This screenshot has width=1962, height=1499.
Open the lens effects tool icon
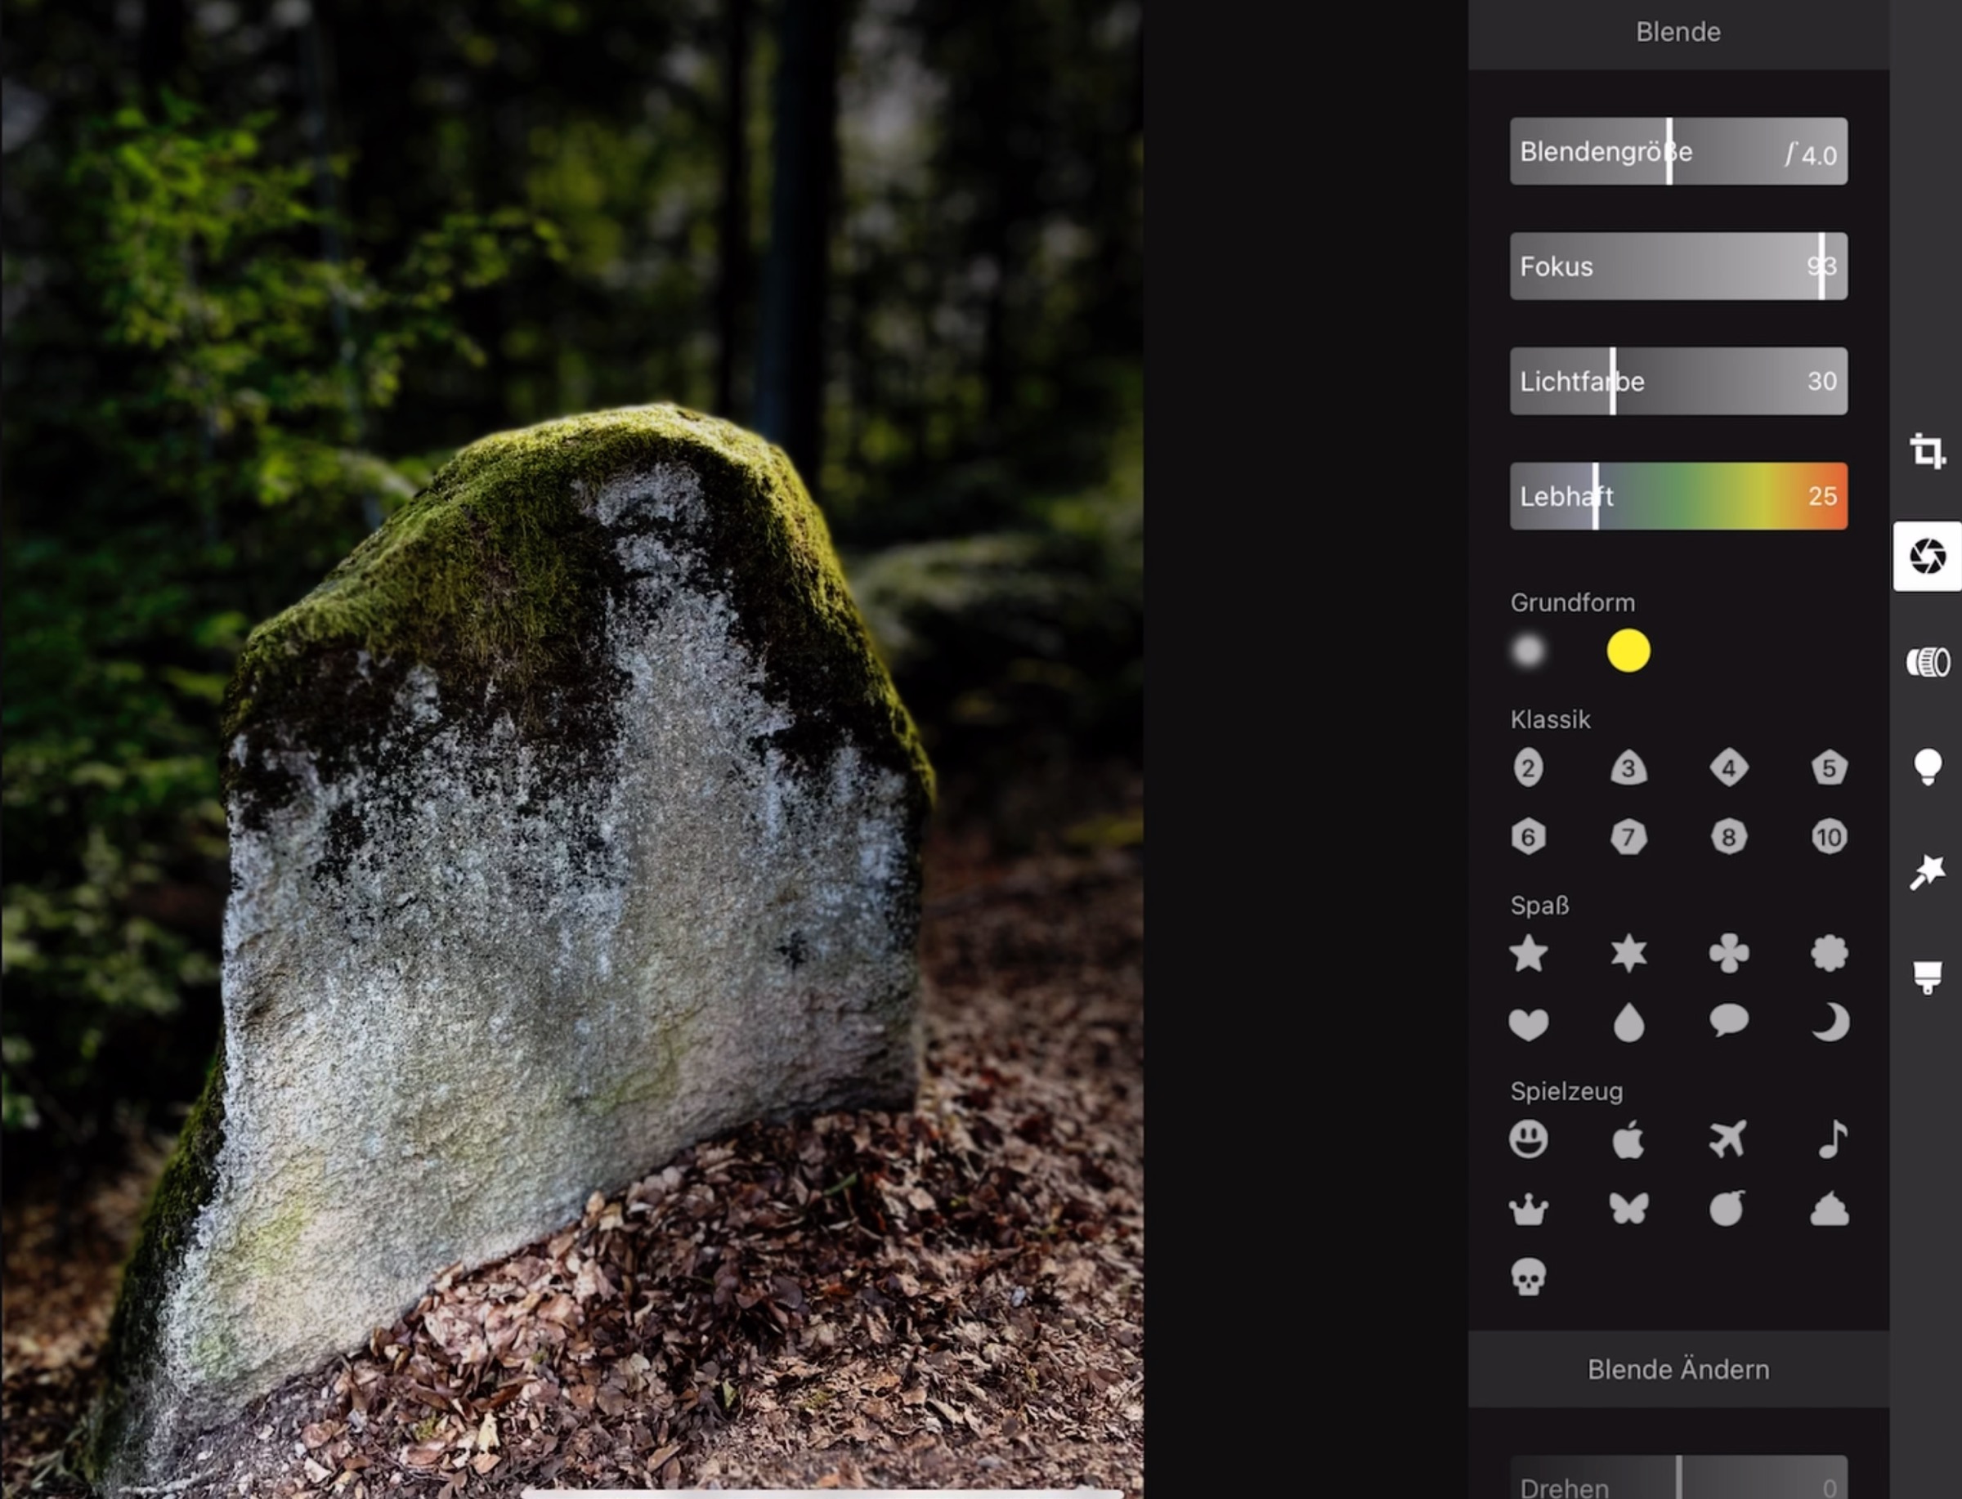(1927, 662)
